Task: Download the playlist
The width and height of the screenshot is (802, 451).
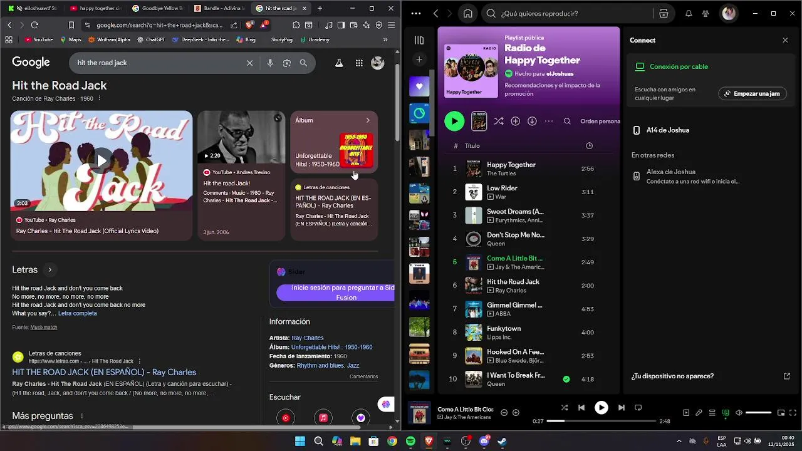Action: (x=532, y=121)
